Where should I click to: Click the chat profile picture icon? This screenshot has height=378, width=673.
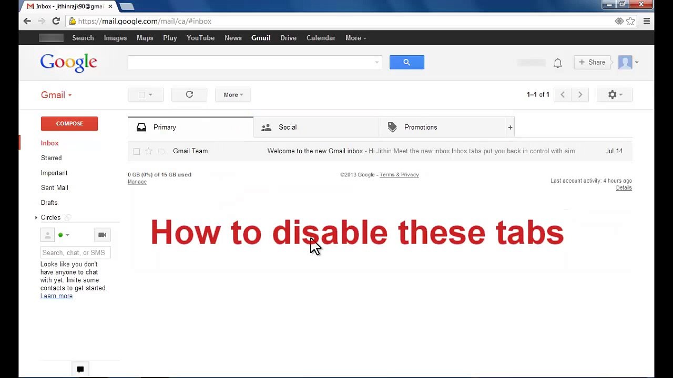(47, 235)
